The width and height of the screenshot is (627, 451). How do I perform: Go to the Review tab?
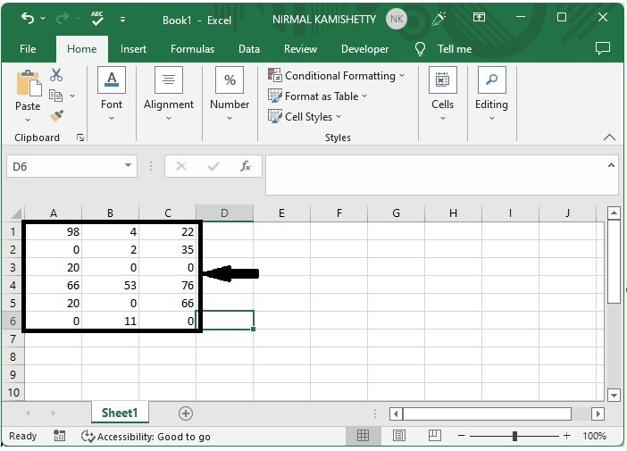click(300, 49)
